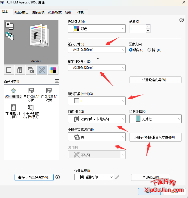
Task: Open the 纸张尺寸 A4 dropdown
Action: click(x=97, y=50)
